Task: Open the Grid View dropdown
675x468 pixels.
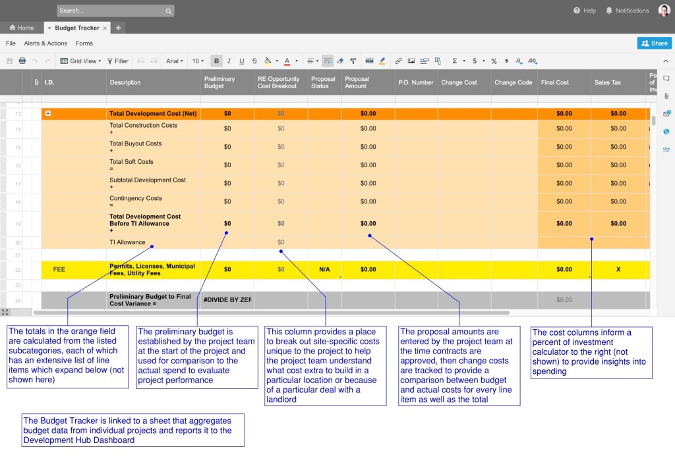Action: pyautogui.click(x=80, y=61)
